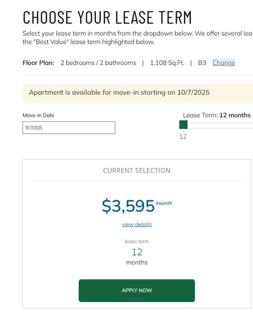The width and height of the screenshot is (253, 328).
Task: Click the 1,108 Sq.Ft. text
Action: pyautogui.click(x=167, y=63)
